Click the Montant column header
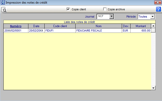Image resolution: width=162 pixels, height=101 pixels. (141, 26)
